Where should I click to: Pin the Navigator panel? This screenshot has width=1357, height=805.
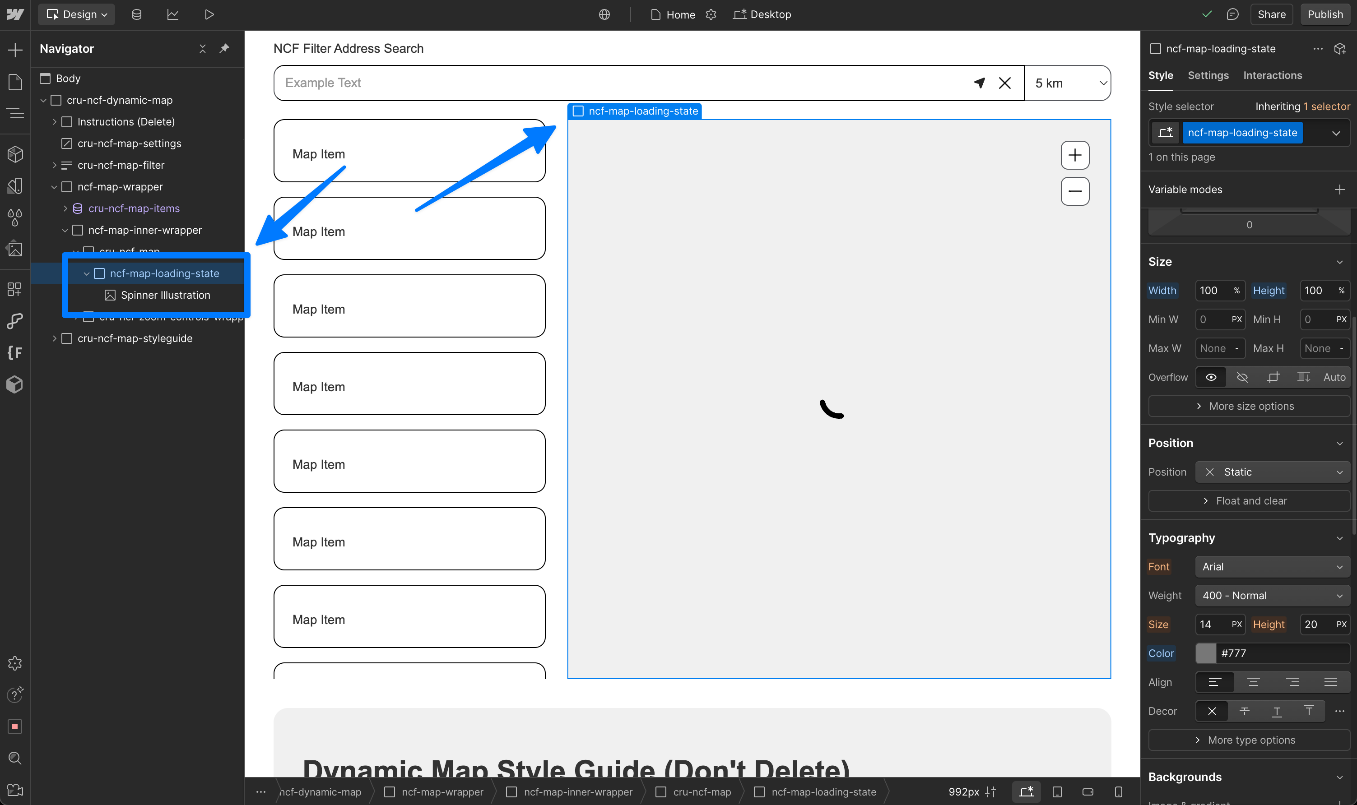point(224,48)
